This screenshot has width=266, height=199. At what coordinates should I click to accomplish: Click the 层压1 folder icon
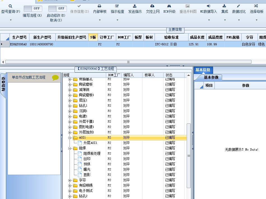pyautogui.click(x=75, y=100)
